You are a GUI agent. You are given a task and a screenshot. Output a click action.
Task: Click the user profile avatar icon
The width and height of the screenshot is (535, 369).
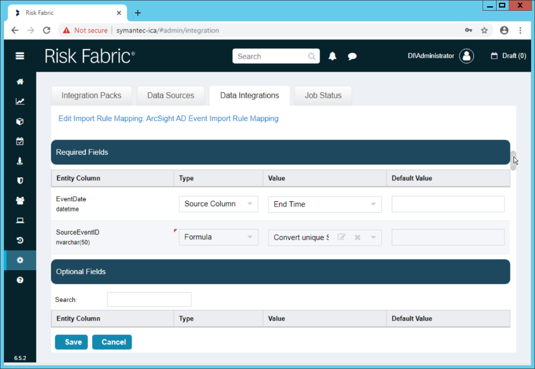tap(466, 56)
